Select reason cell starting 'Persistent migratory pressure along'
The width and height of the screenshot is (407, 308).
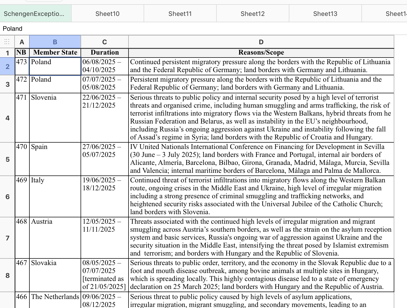261,84
